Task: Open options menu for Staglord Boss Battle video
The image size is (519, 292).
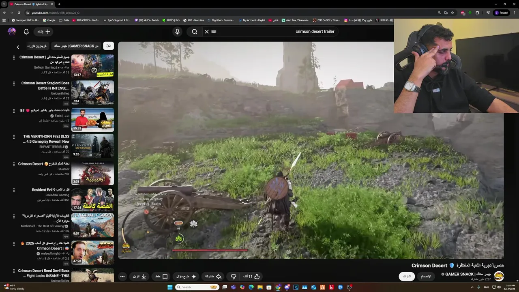Action: click(x=14, y=84)
